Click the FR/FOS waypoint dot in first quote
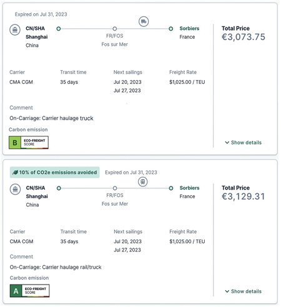Viewport: 281px width, 307px height. pos(115,29)
